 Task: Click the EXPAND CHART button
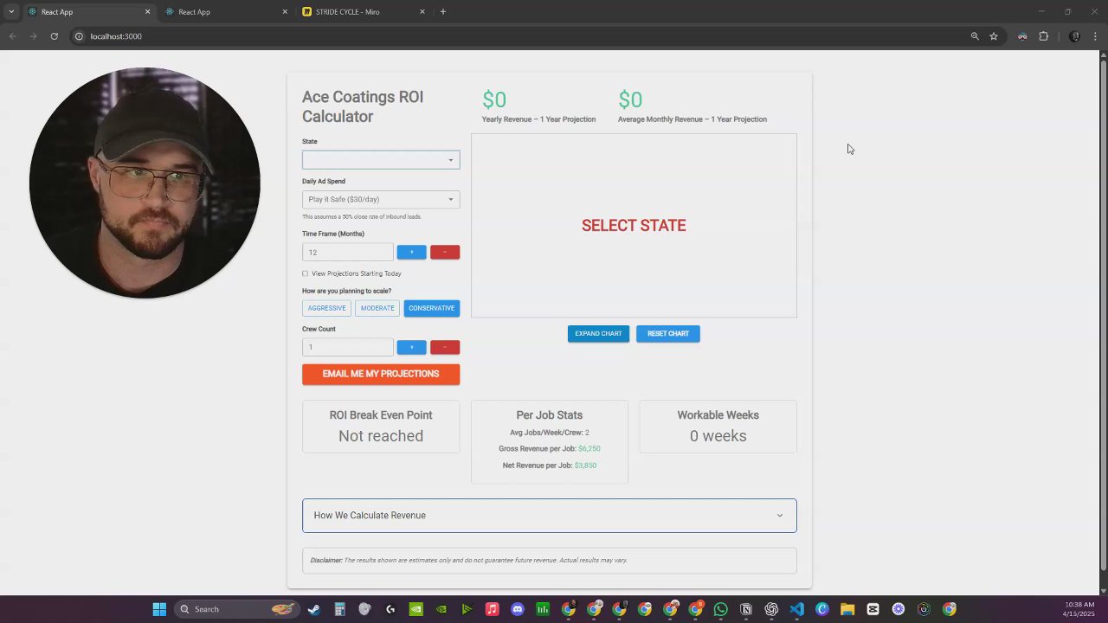coord(598,334)
